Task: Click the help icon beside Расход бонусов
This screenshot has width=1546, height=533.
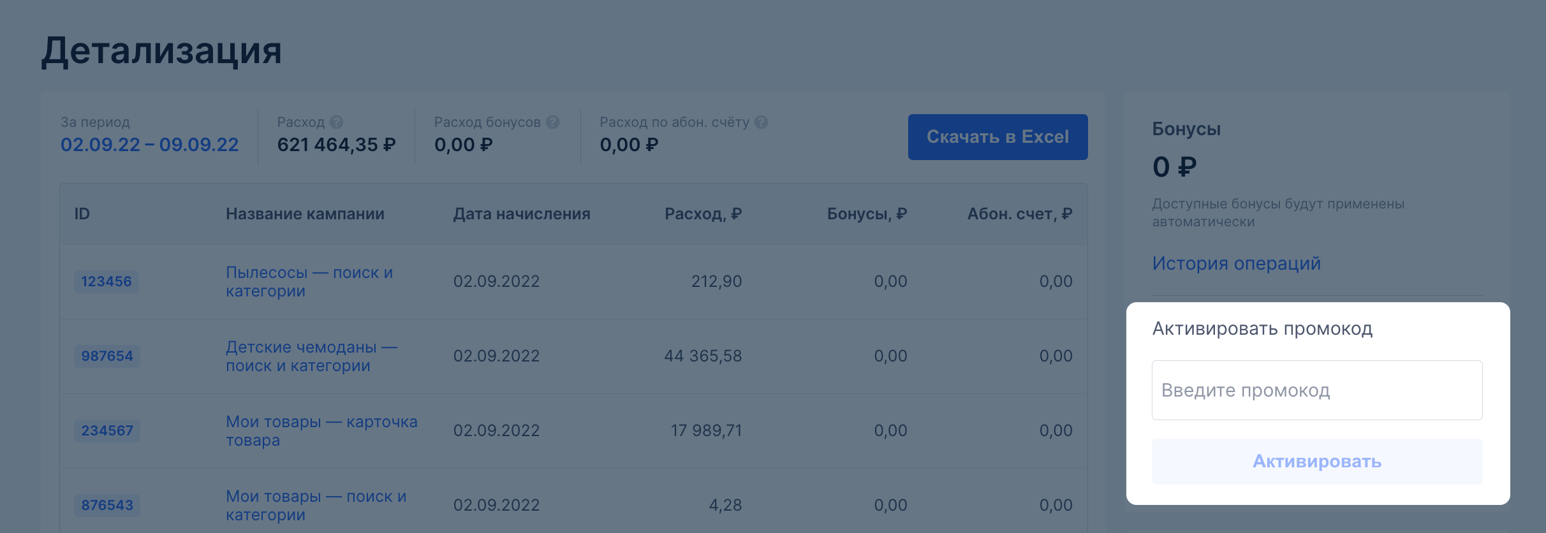Action: pyautogui.click(x=553, y=122)
